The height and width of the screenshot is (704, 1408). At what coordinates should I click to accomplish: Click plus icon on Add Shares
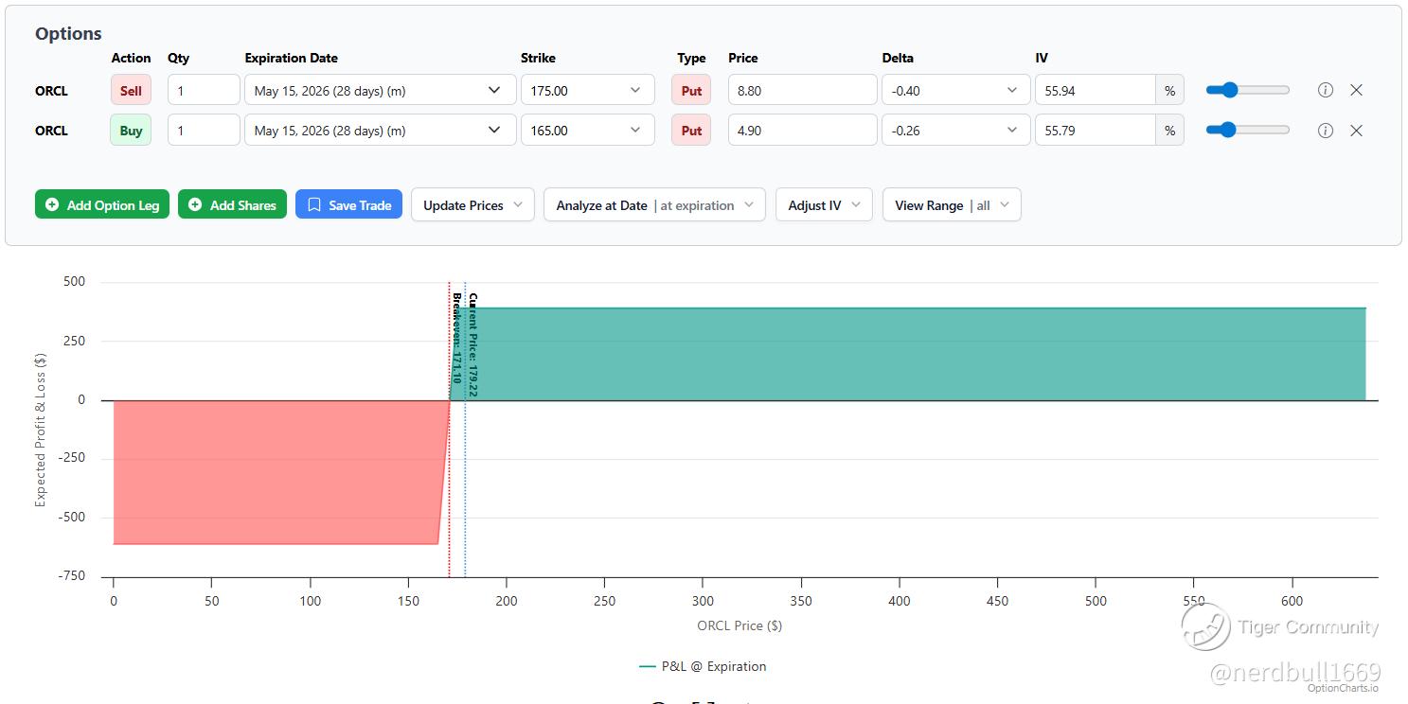pos(195,204)
